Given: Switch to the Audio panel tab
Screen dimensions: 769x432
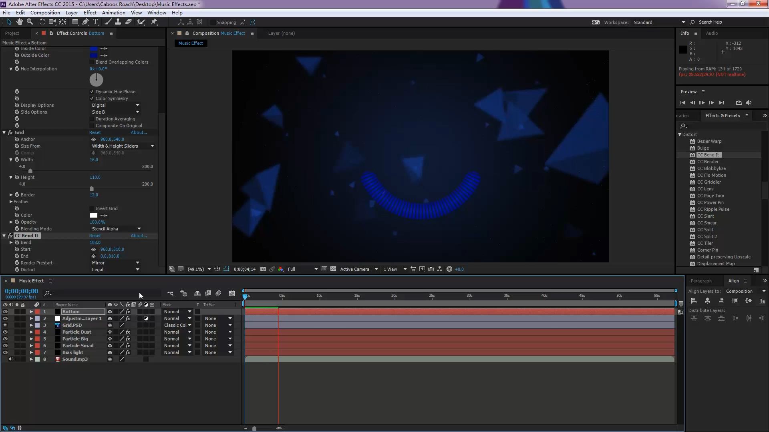Looking at the screenshot, I should [711, 33].
